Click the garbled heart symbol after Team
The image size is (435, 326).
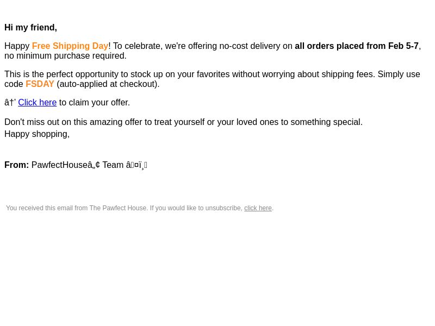pyautogui.click(x=136, y=165)
